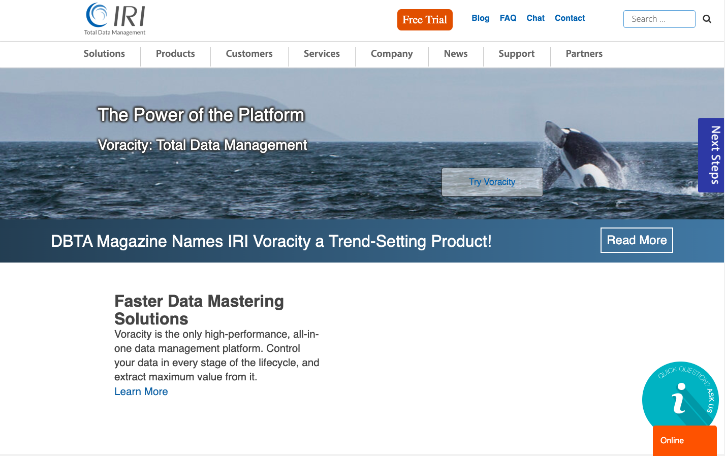Open the Online chat widget
The width and height of the screenshot is (725, 456).
(x=685, y=440)
